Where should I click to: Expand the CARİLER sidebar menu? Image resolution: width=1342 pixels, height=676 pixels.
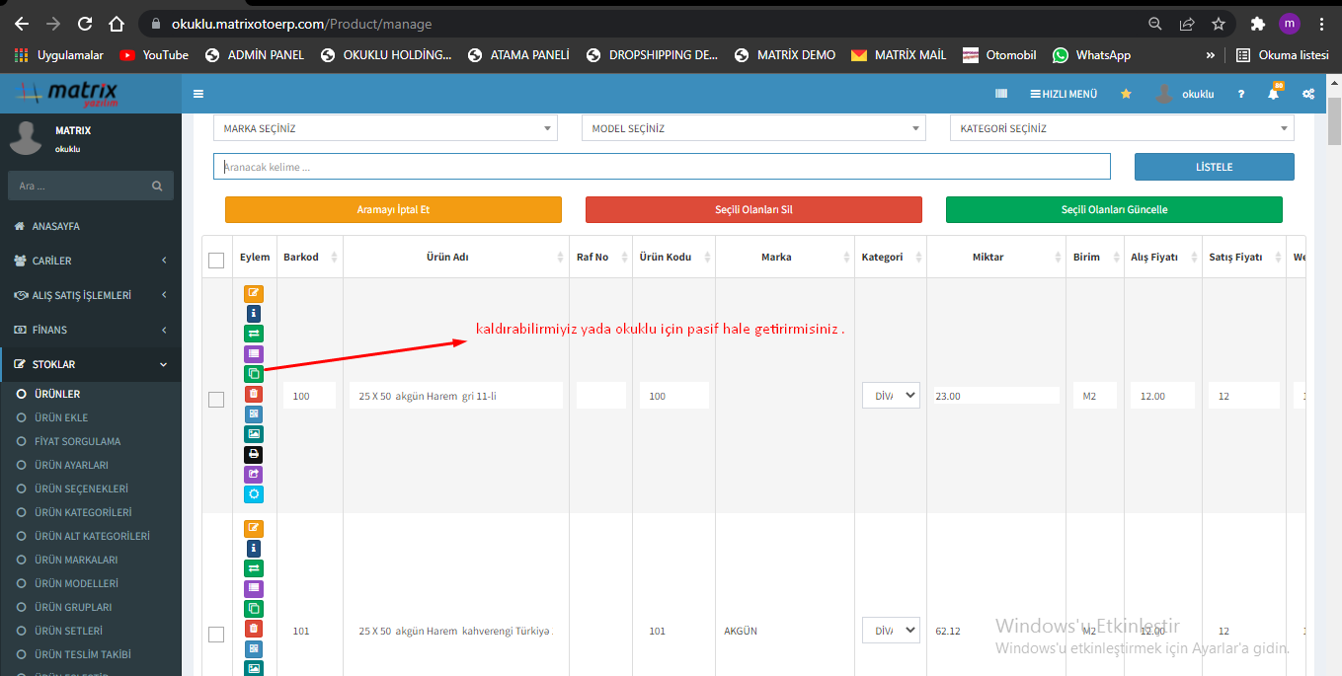(91, 261)
